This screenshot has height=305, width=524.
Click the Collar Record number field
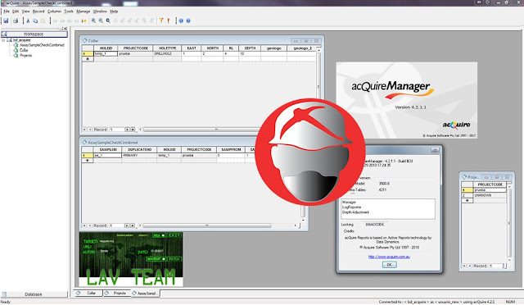116,130
